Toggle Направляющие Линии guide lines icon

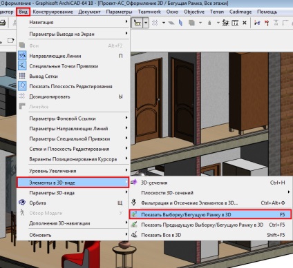click(22, 56)
